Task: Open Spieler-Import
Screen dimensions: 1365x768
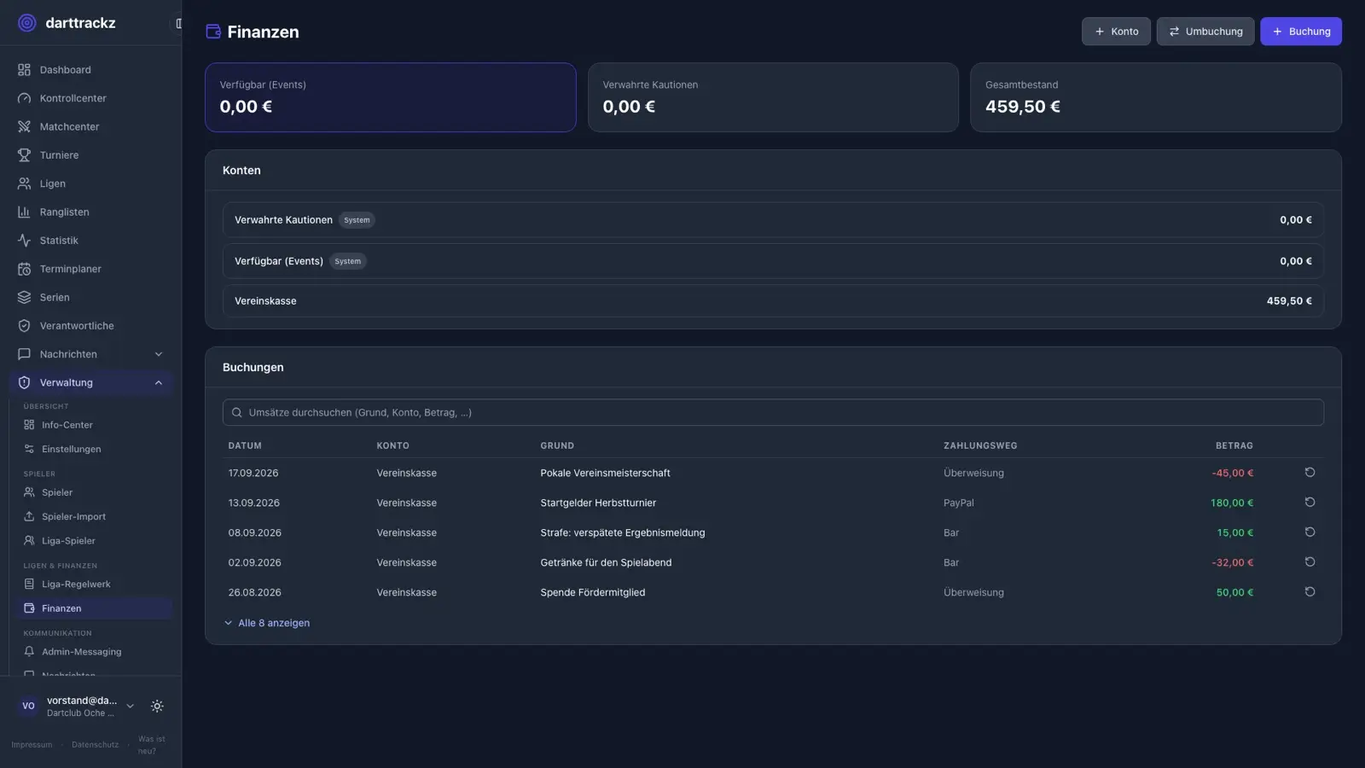Action: (95, 516)
